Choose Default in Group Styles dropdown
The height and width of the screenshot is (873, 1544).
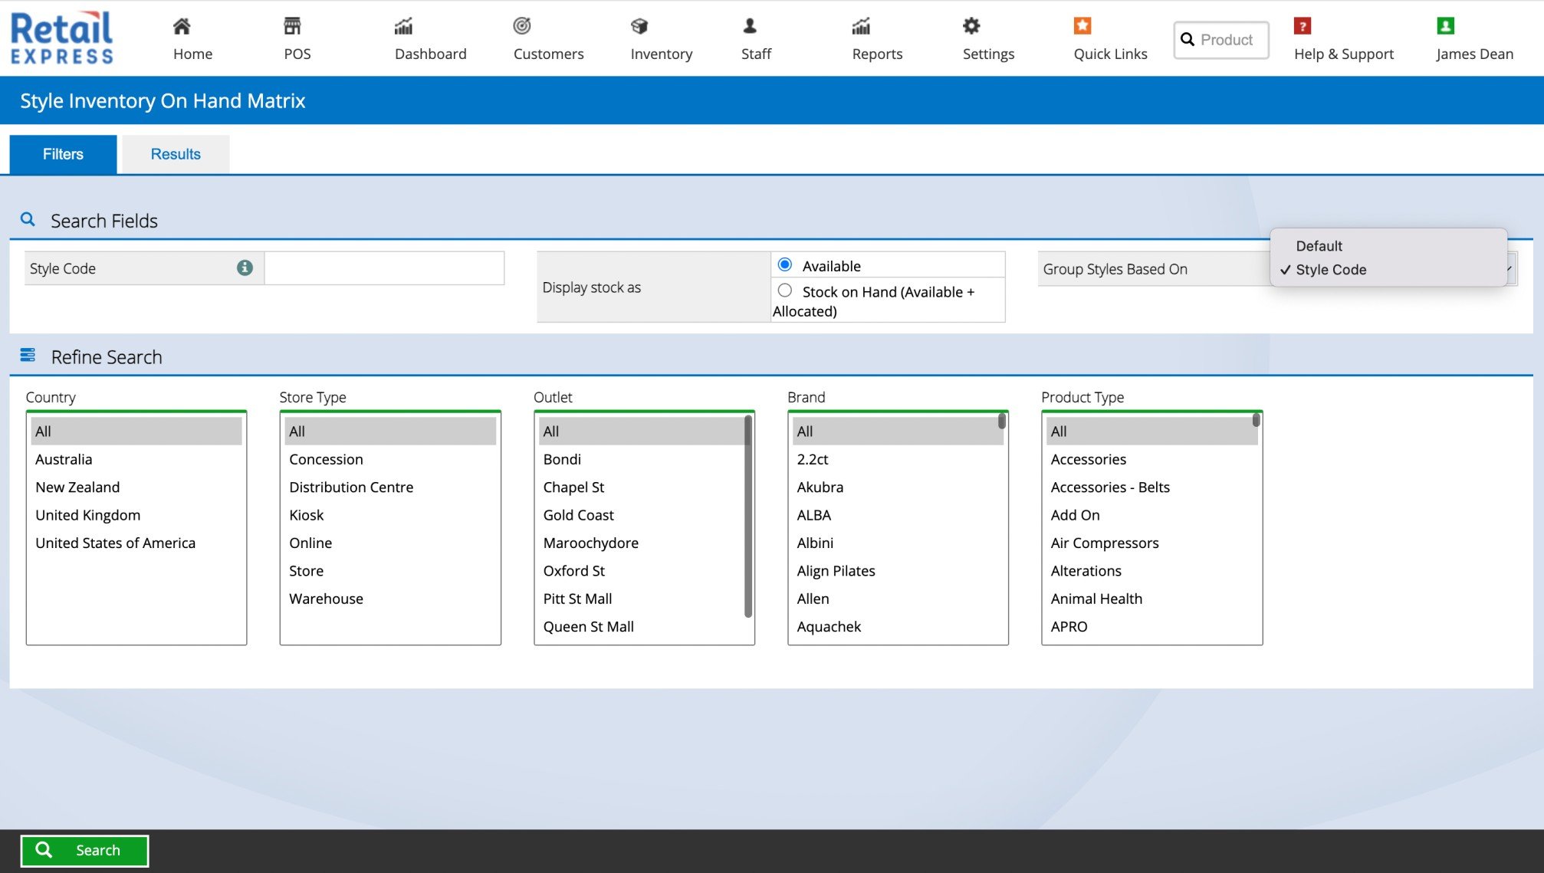(1319, 246)
